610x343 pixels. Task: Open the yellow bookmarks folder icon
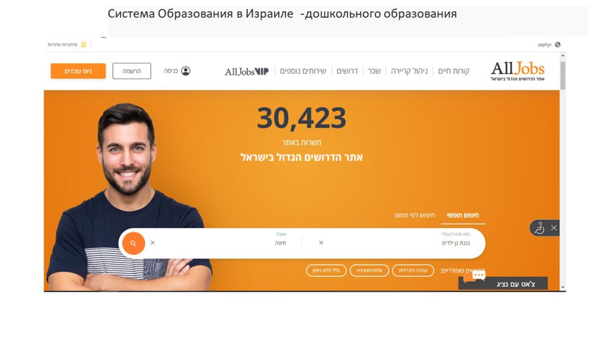pyautogui.click(x=83, y=45)
